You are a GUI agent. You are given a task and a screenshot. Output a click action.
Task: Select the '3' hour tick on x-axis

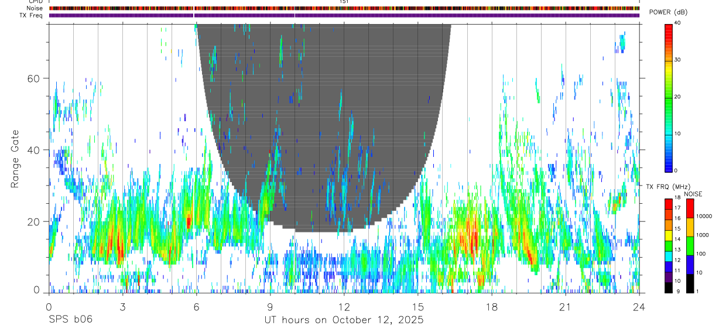tap(122, 306)
